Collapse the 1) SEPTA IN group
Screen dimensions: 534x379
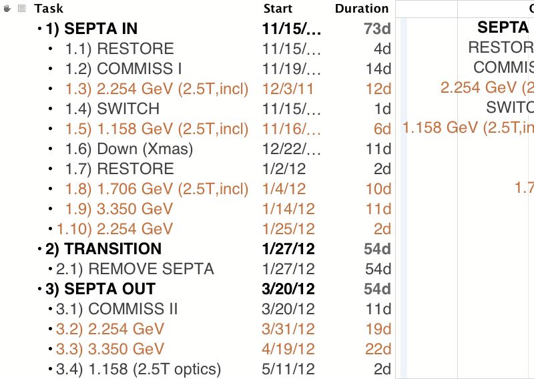click(x=39, y=29)
